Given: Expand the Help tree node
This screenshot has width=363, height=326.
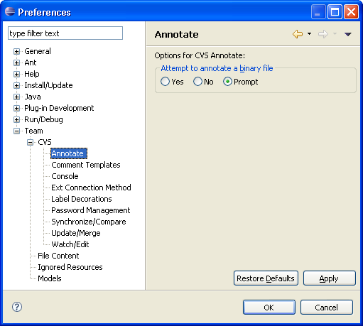Looking at the screenshot, I should pos(16,74).
